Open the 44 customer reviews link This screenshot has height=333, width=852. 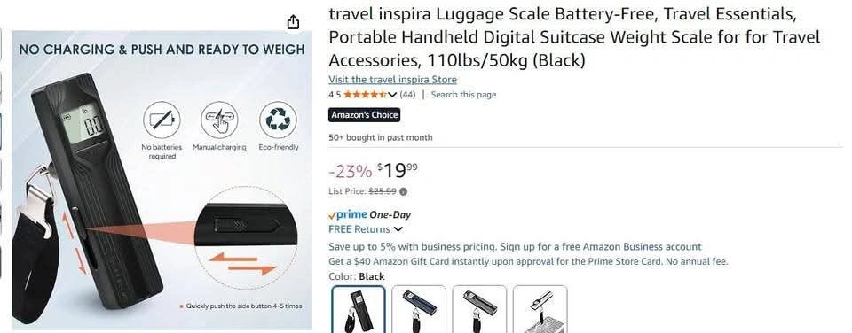click(407, 95)
